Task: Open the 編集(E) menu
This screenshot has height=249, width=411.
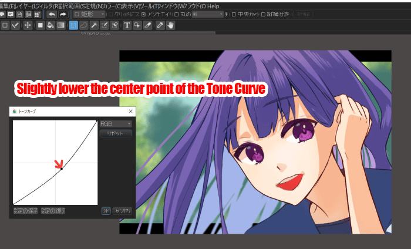Action: tap(6, 6)
